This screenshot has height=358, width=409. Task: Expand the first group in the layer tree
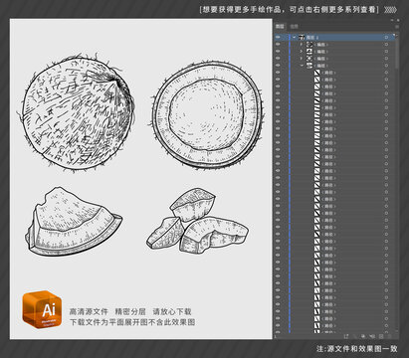(302, 45)
